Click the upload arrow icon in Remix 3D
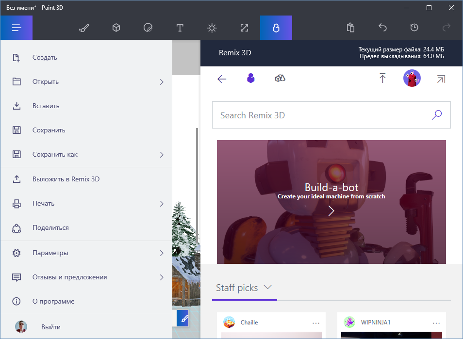 click(x=382, y=78)
